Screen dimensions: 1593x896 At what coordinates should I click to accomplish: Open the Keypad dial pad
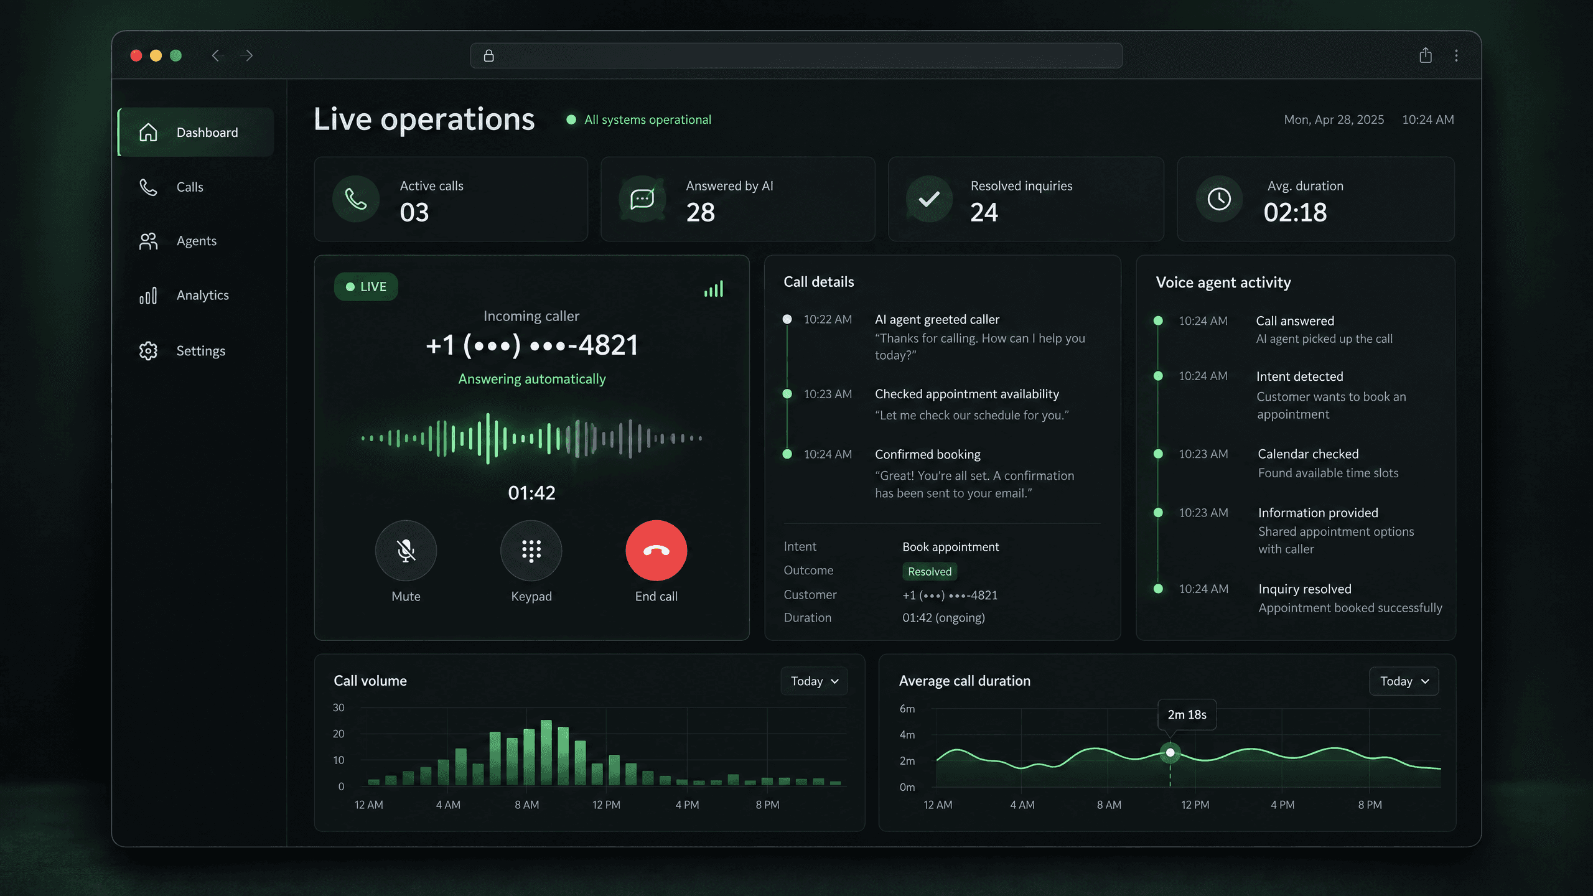[x=531, y=551]
